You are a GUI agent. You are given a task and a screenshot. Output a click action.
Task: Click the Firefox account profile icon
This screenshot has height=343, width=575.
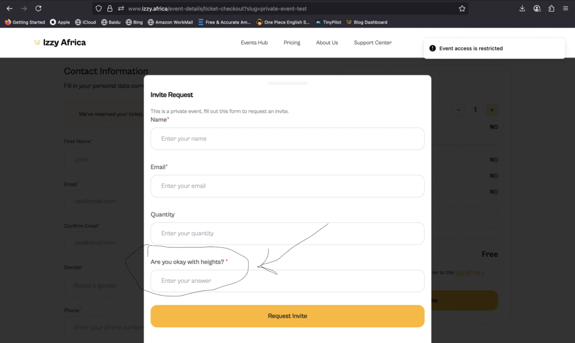(537, 8)
